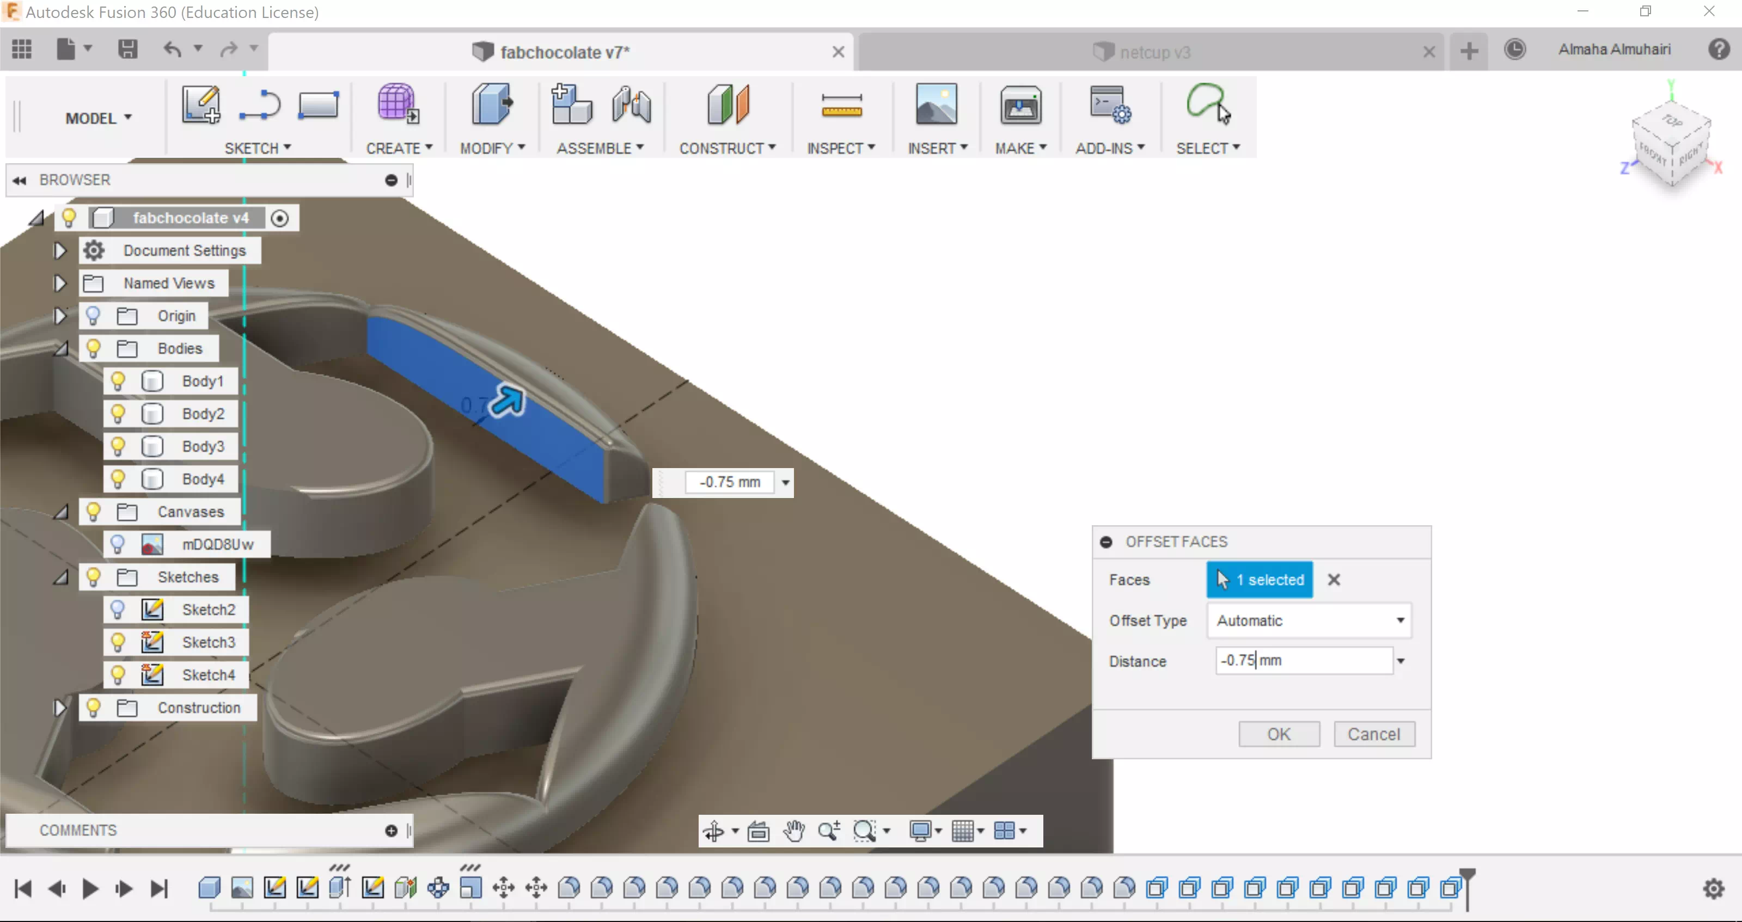
Task: Cancel the Offset Faces dialog
Action: coord(1373,734)
